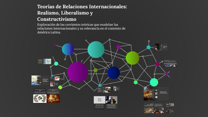Open the large lime green circle topic

(x=133, y=58)
